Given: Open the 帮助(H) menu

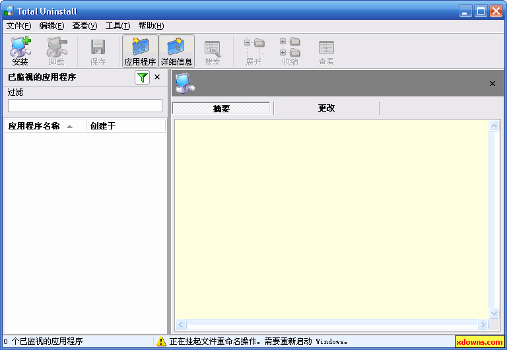Looking at the screenshot, I should pyautogui.click(x=151, y=26).
